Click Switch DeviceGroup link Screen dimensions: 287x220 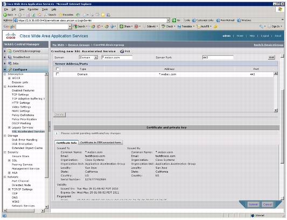click(268, 45)
